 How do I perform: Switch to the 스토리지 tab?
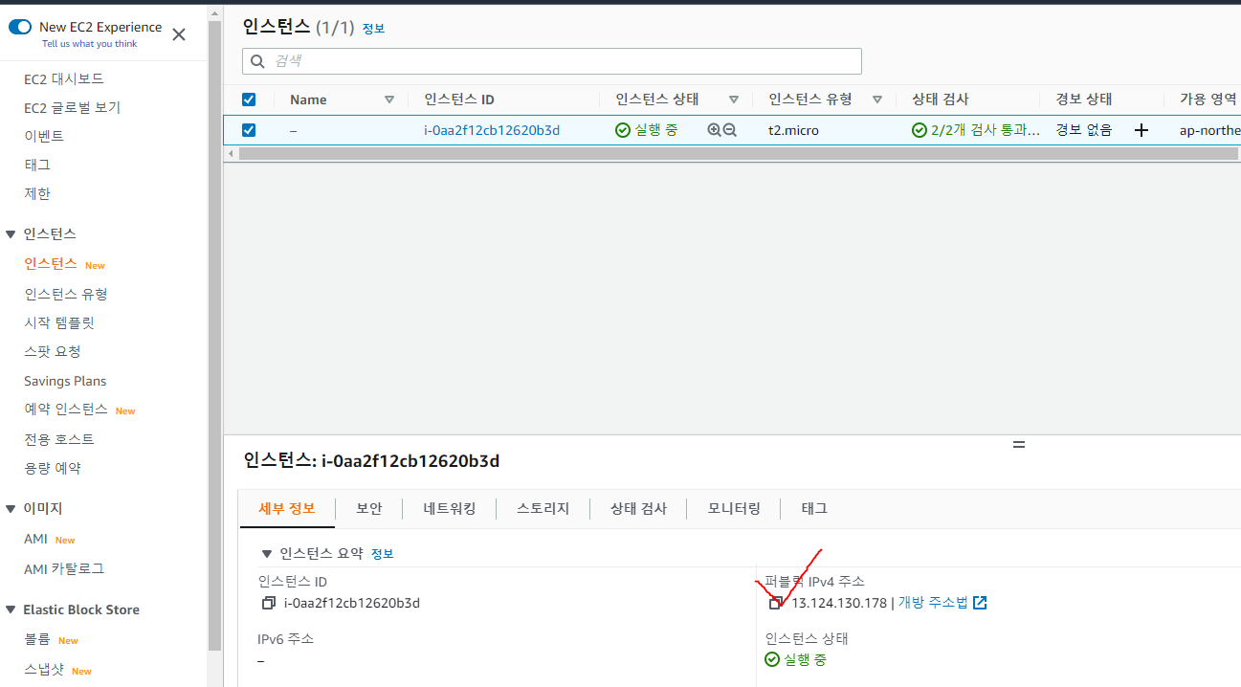click(543, 508)
